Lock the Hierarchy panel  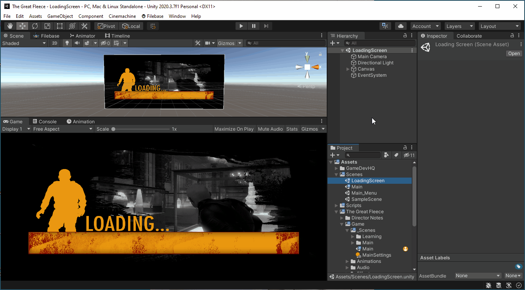tap(405, 35)
